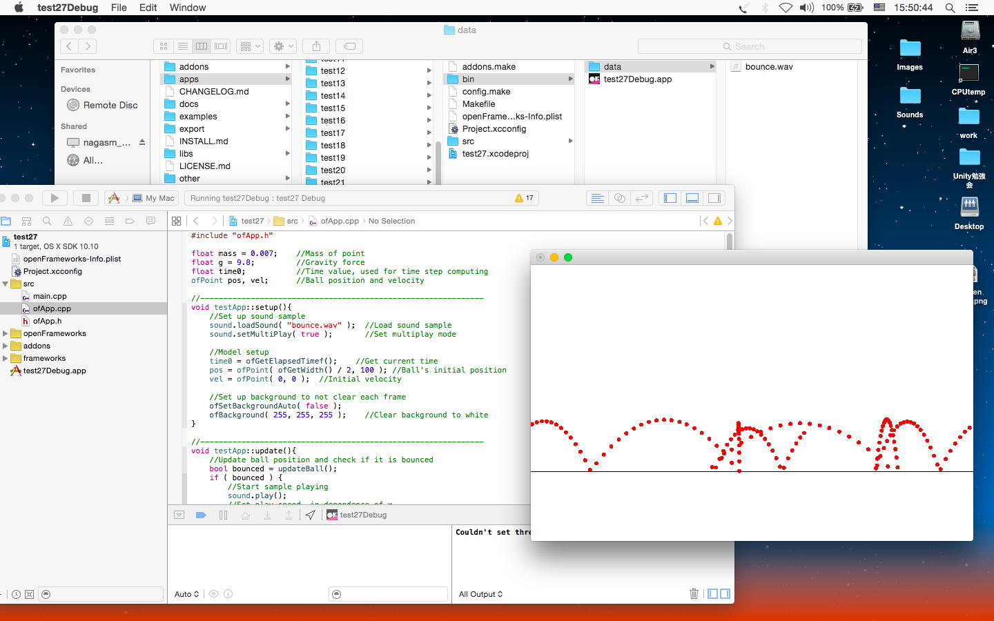This screenshot has width=994, height=621.
Task: Toggle the navigator panel visibility
Action: pyautogui.click(x=670, y=198)
